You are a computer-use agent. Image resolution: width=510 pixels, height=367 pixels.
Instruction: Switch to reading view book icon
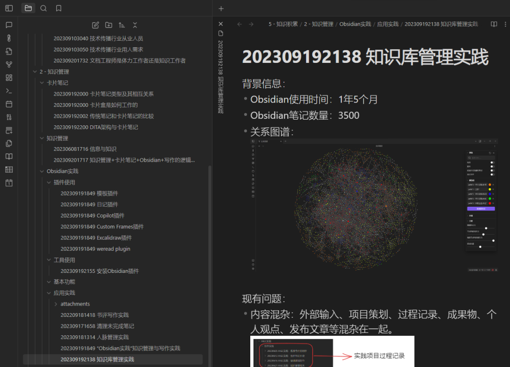point(494,24)
